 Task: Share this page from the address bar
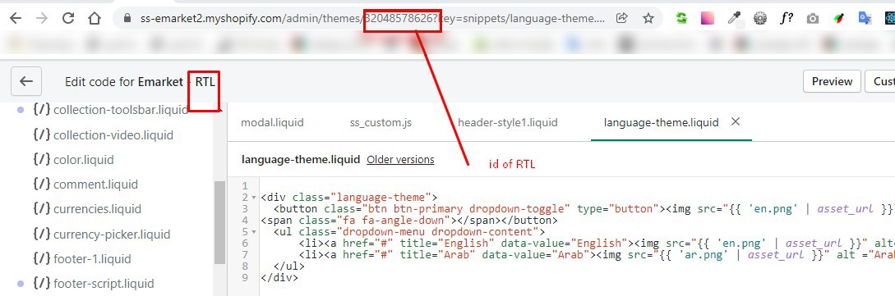point(622,18)
